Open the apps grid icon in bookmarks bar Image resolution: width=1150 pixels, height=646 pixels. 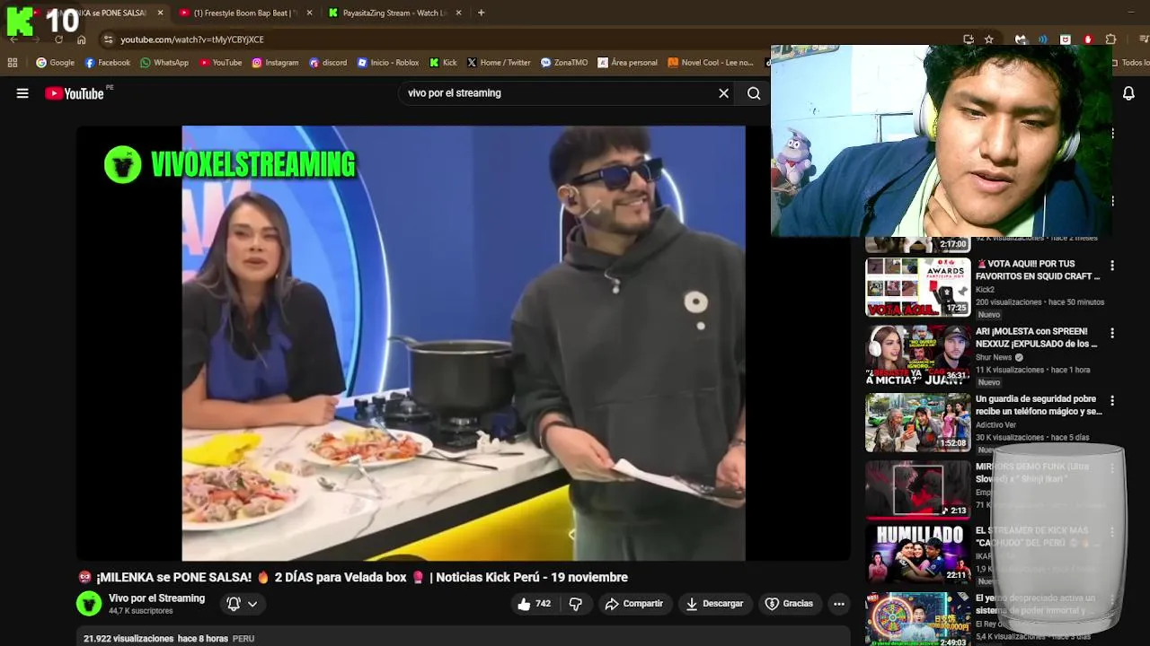13,63
